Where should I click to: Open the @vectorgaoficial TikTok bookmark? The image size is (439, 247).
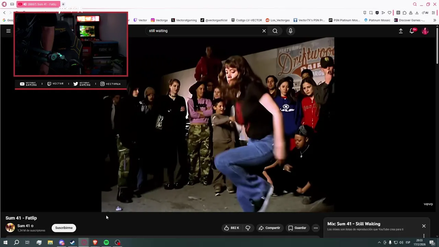tap(214, 20)
